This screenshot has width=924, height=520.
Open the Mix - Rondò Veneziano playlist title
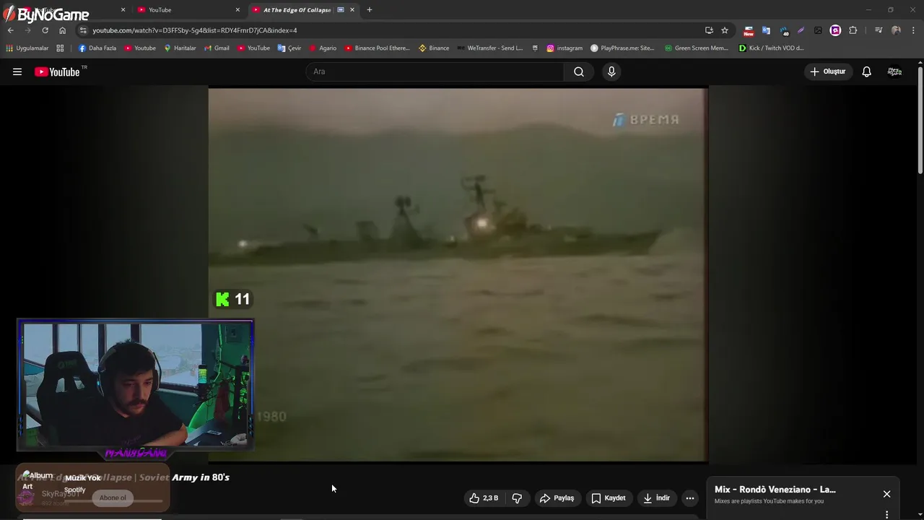click(775, 490)
